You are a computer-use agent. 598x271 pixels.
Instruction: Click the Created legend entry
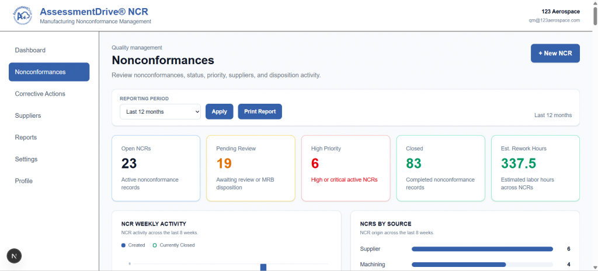133,245
